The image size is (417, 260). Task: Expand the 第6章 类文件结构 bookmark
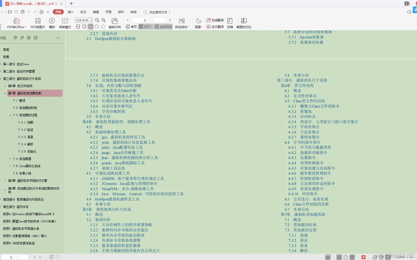coord(6,86)
